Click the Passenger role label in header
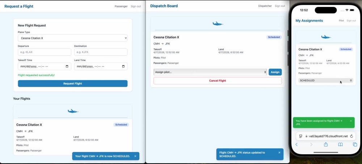 point(121,6)
